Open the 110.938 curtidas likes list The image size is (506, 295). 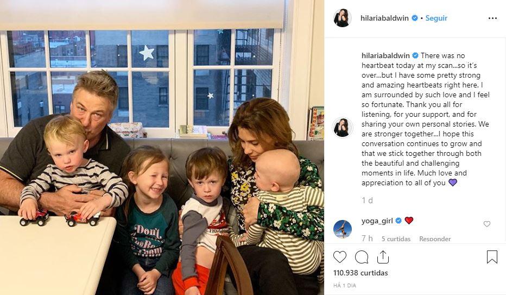pos(360,273)
